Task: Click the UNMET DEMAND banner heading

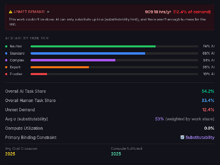Action: tap(29, 12)
